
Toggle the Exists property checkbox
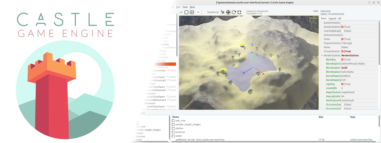[343, 39]
